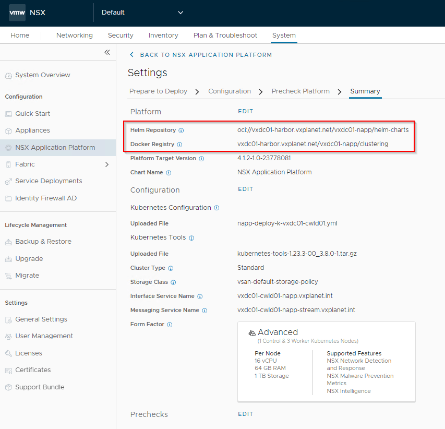Show info tooltip for Form Factor
The image size is (445, 429).
[x=170, y=325]
